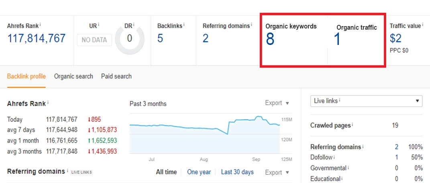
Task: Switch to the Organic search tab
Action: tap(73, 76)
